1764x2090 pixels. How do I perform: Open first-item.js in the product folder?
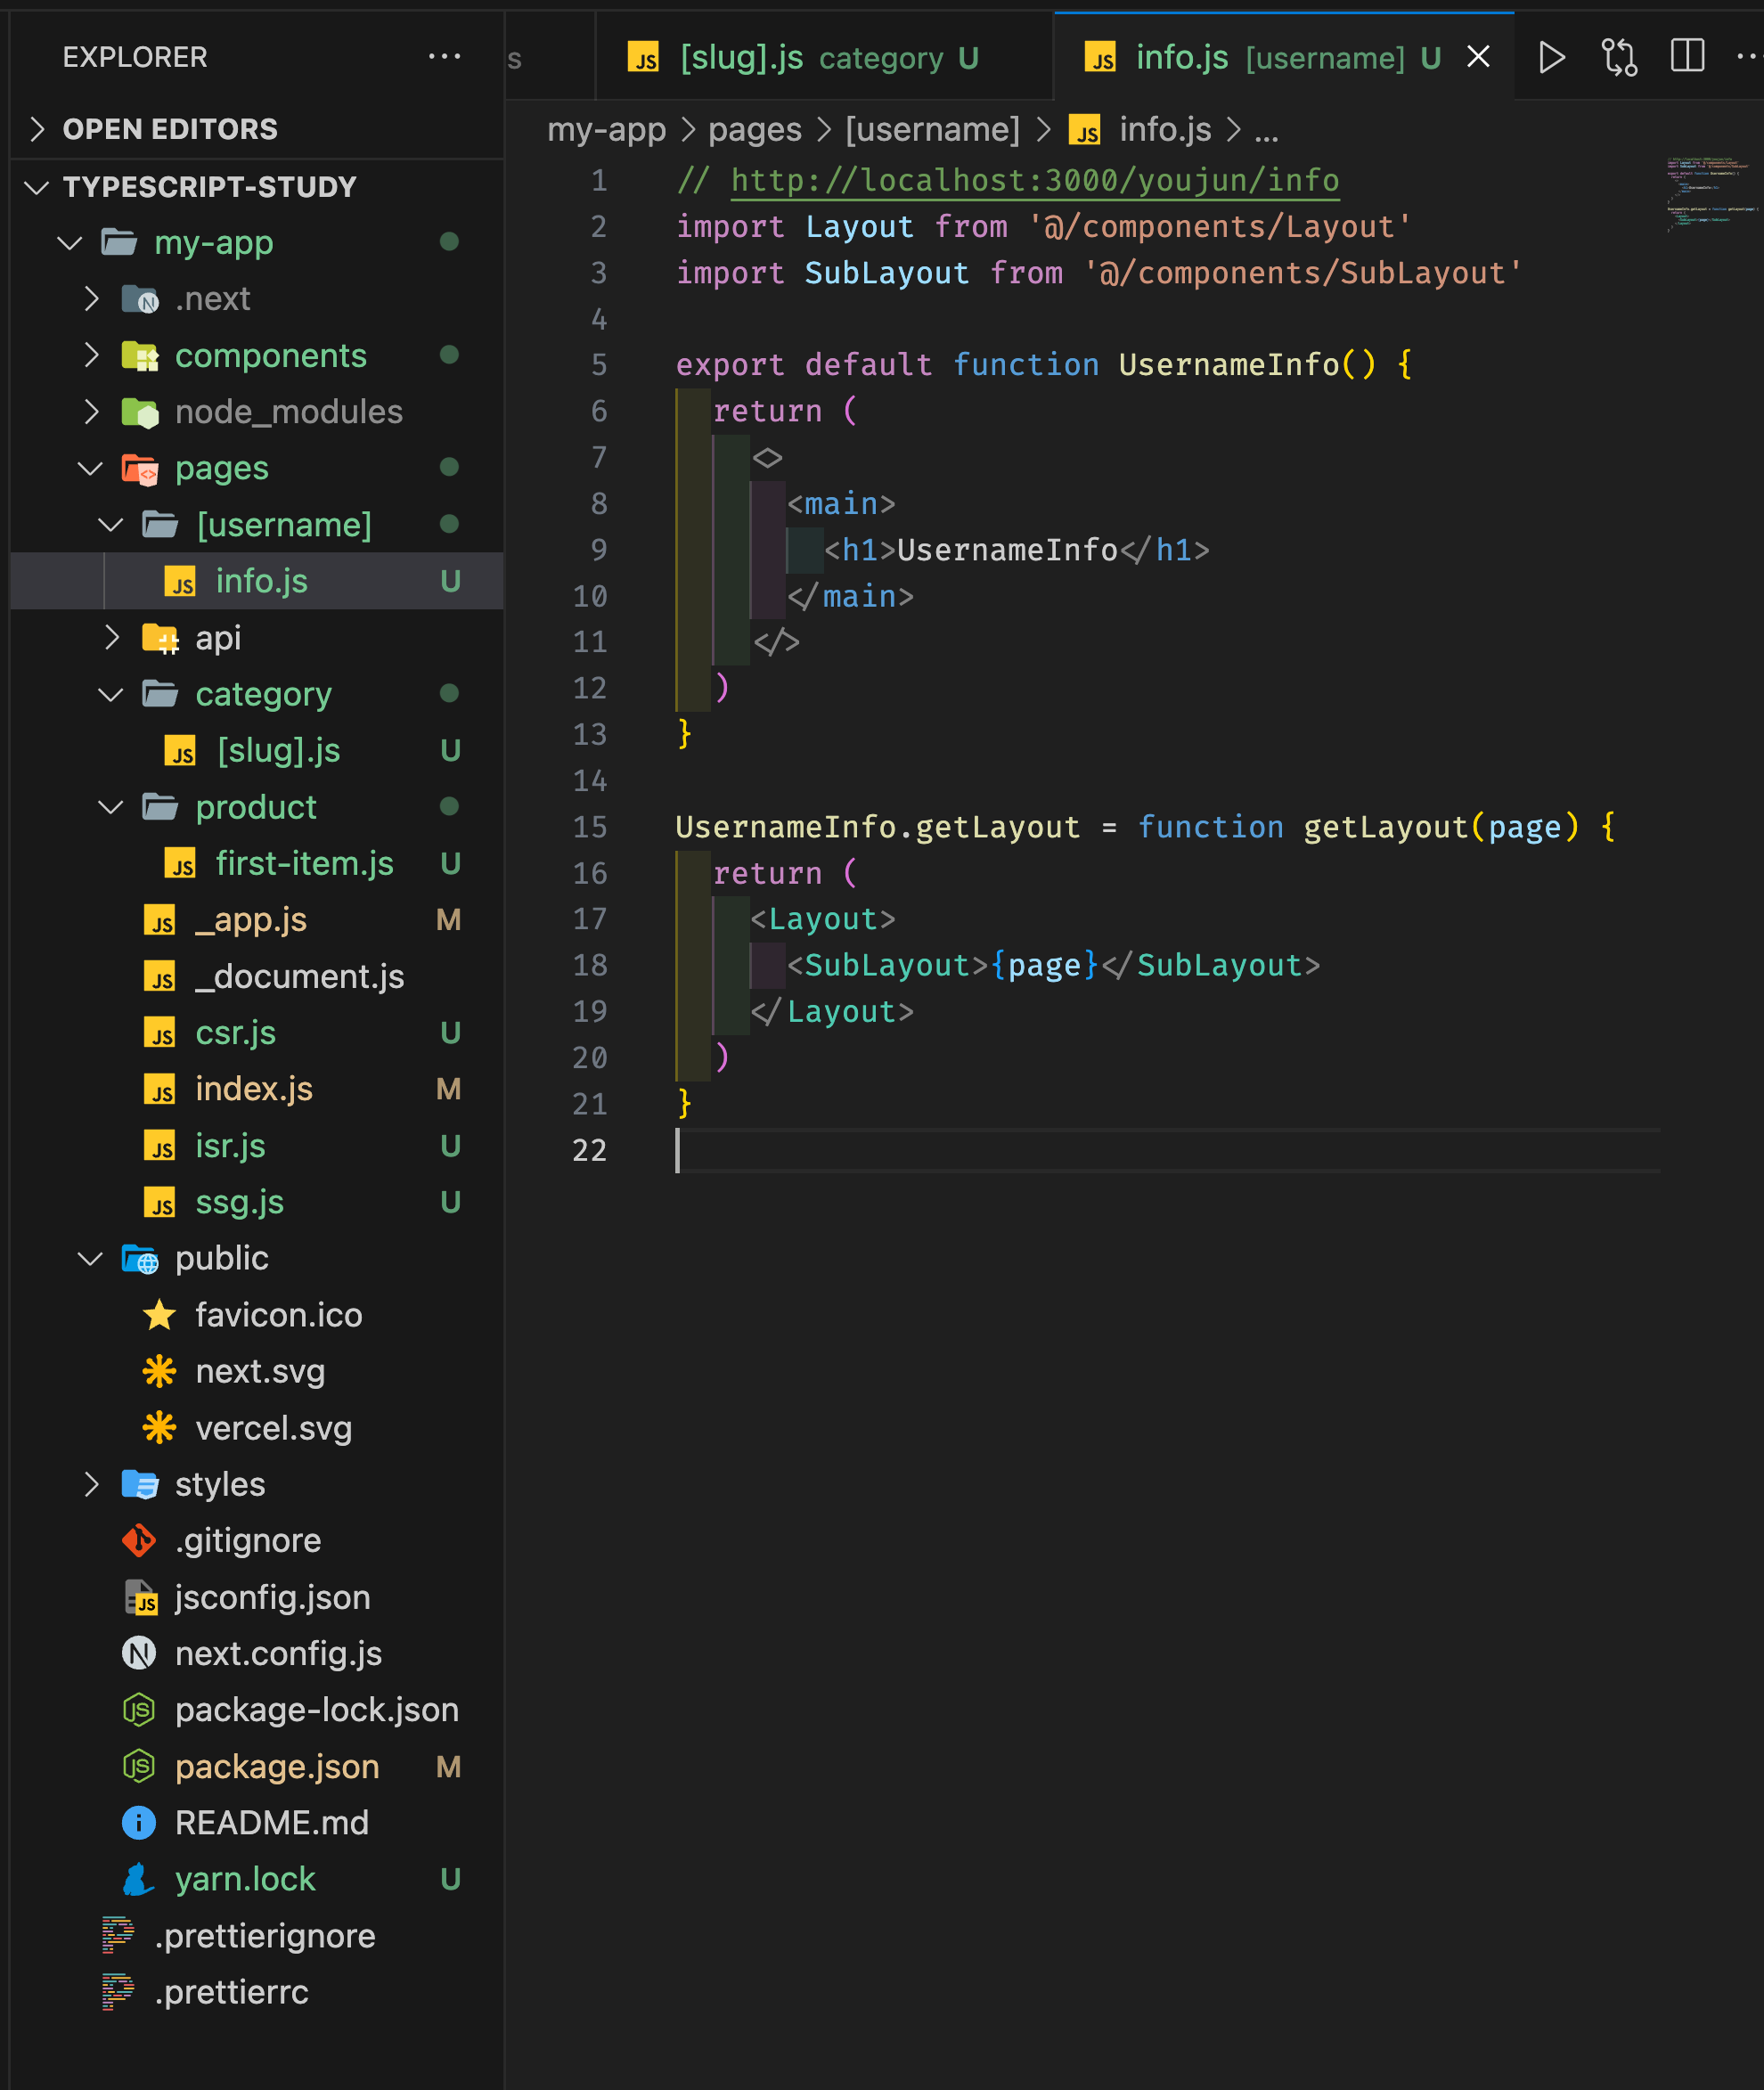pos(304,864)
